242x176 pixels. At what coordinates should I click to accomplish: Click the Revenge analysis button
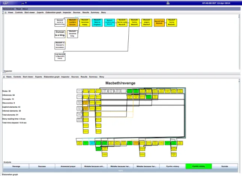point(16,166)
